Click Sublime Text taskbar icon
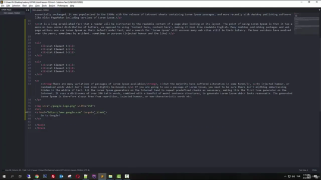 tap(102, 176)
